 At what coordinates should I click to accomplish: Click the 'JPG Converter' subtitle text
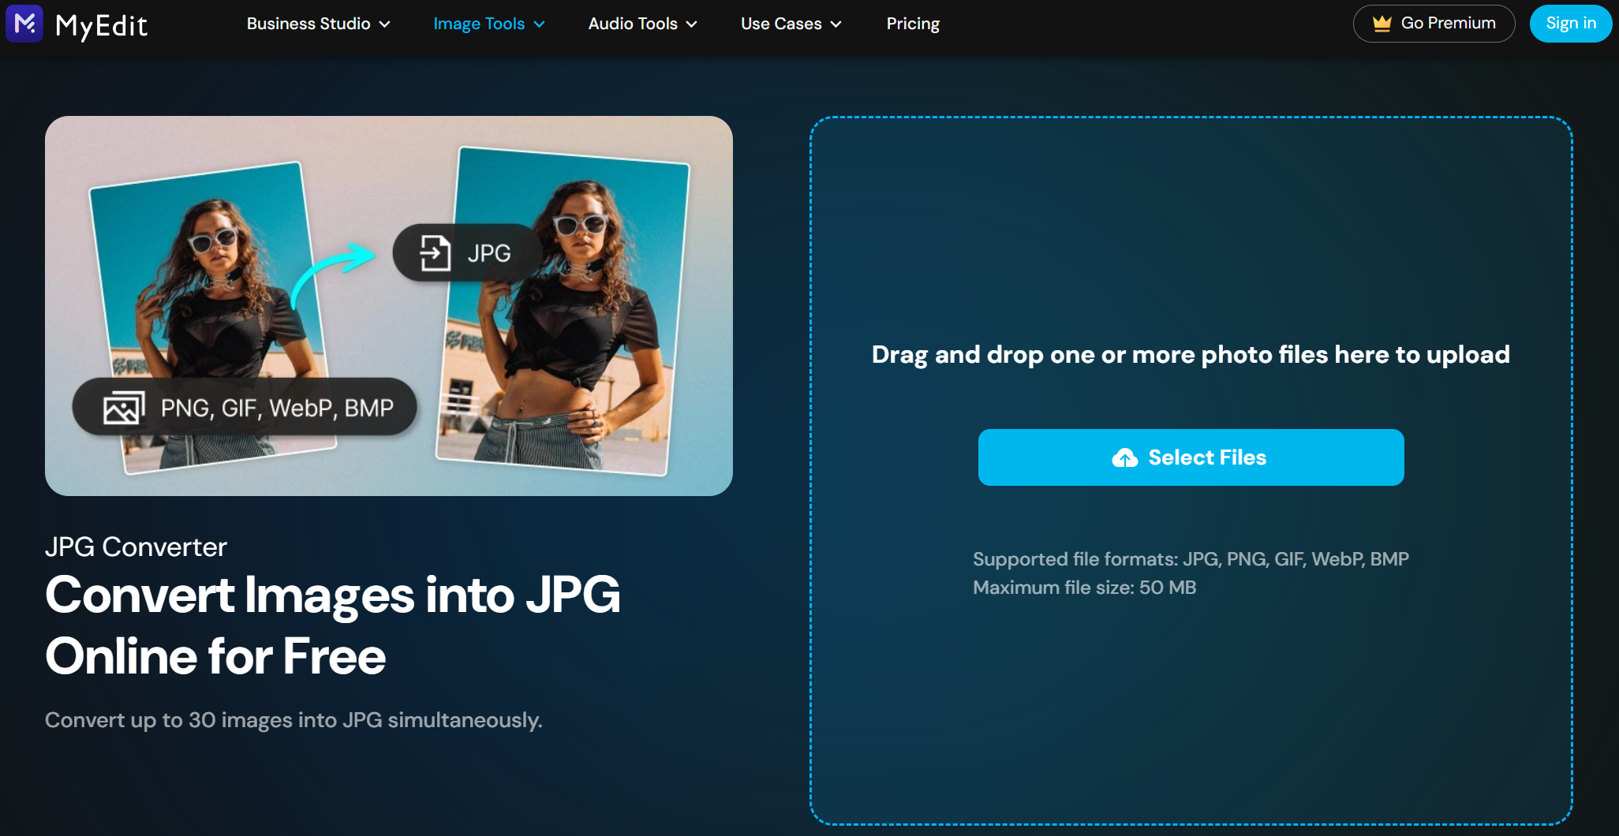(x=136, y=547)
